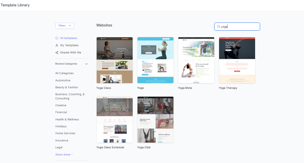Click the yoga search input field
This screenshot has height=163, width=304.
239,27
